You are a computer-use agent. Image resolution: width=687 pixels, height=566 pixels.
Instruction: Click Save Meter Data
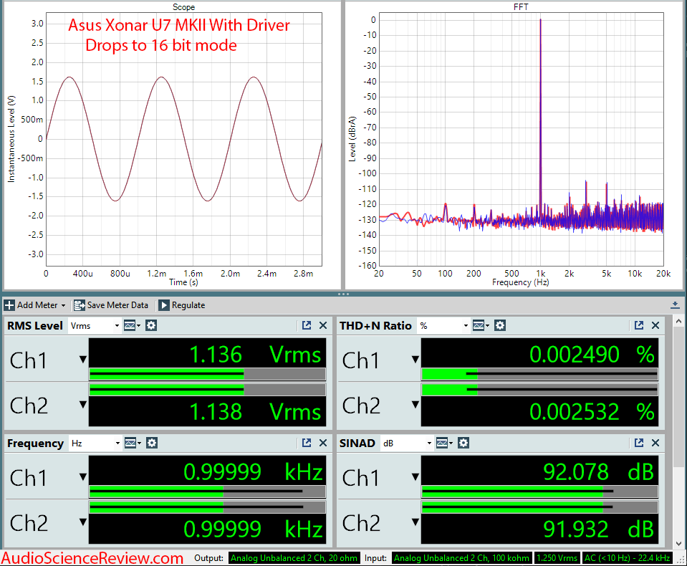coord(111,305)
